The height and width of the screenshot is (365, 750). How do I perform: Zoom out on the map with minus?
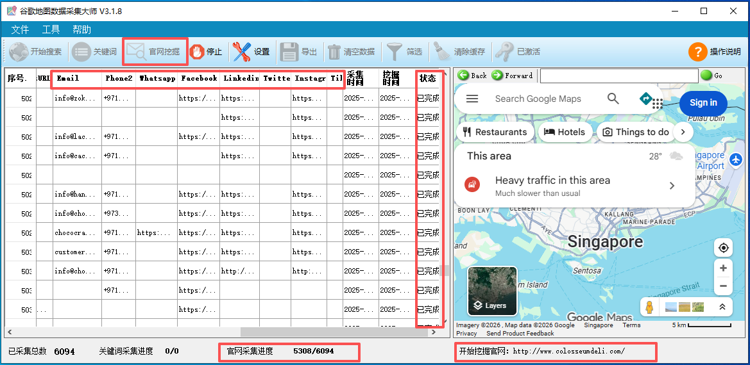(x=723, y=286)
